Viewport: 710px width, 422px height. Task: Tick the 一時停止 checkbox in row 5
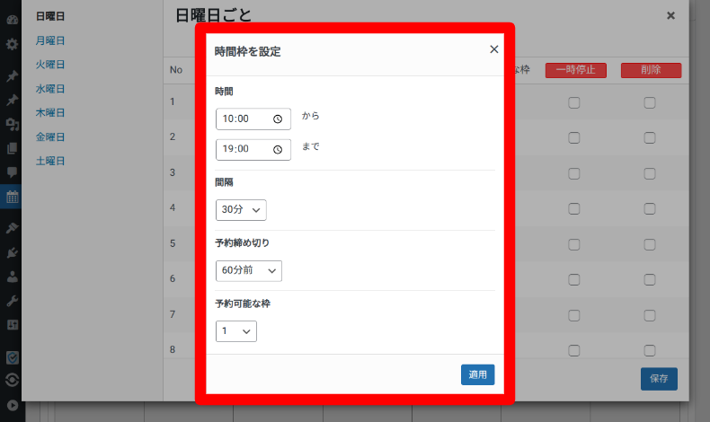(574, 245)
